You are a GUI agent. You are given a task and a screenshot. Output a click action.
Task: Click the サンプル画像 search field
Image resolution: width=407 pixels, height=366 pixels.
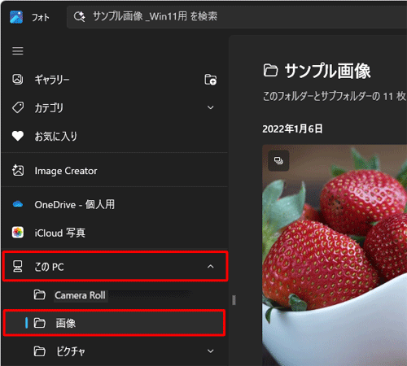tap(237, 17)
